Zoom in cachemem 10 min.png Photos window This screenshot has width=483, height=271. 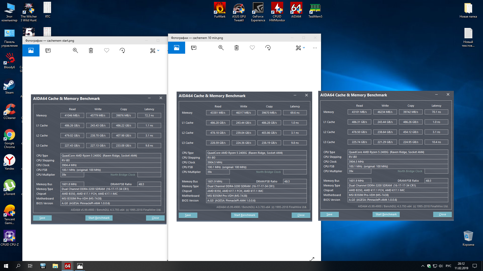pos(221,48)
